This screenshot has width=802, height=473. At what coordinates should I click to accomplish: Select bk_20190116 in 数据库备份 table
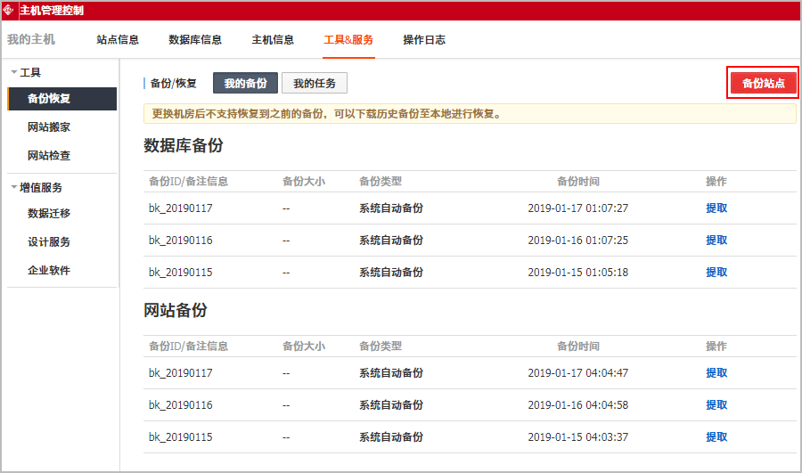181,241
